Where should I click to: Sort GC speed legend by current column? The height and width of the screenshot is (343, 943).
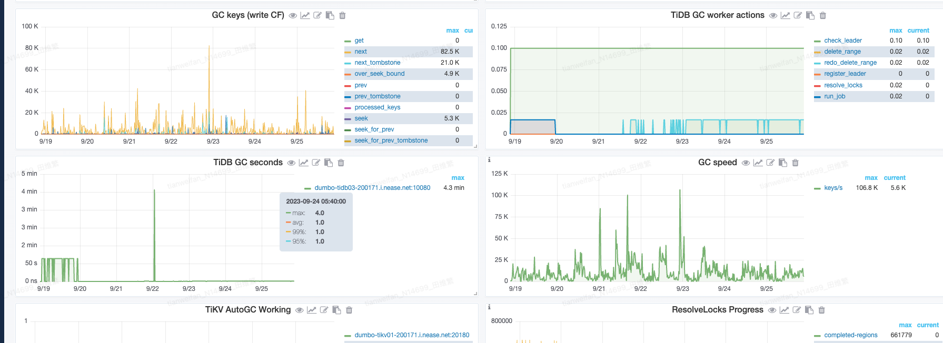point(895,178)
